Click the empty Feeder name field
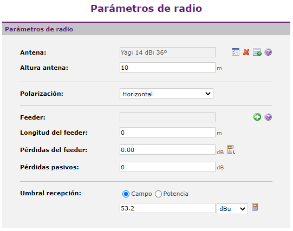This screenshot has height=231, width=293. point(167,117)
